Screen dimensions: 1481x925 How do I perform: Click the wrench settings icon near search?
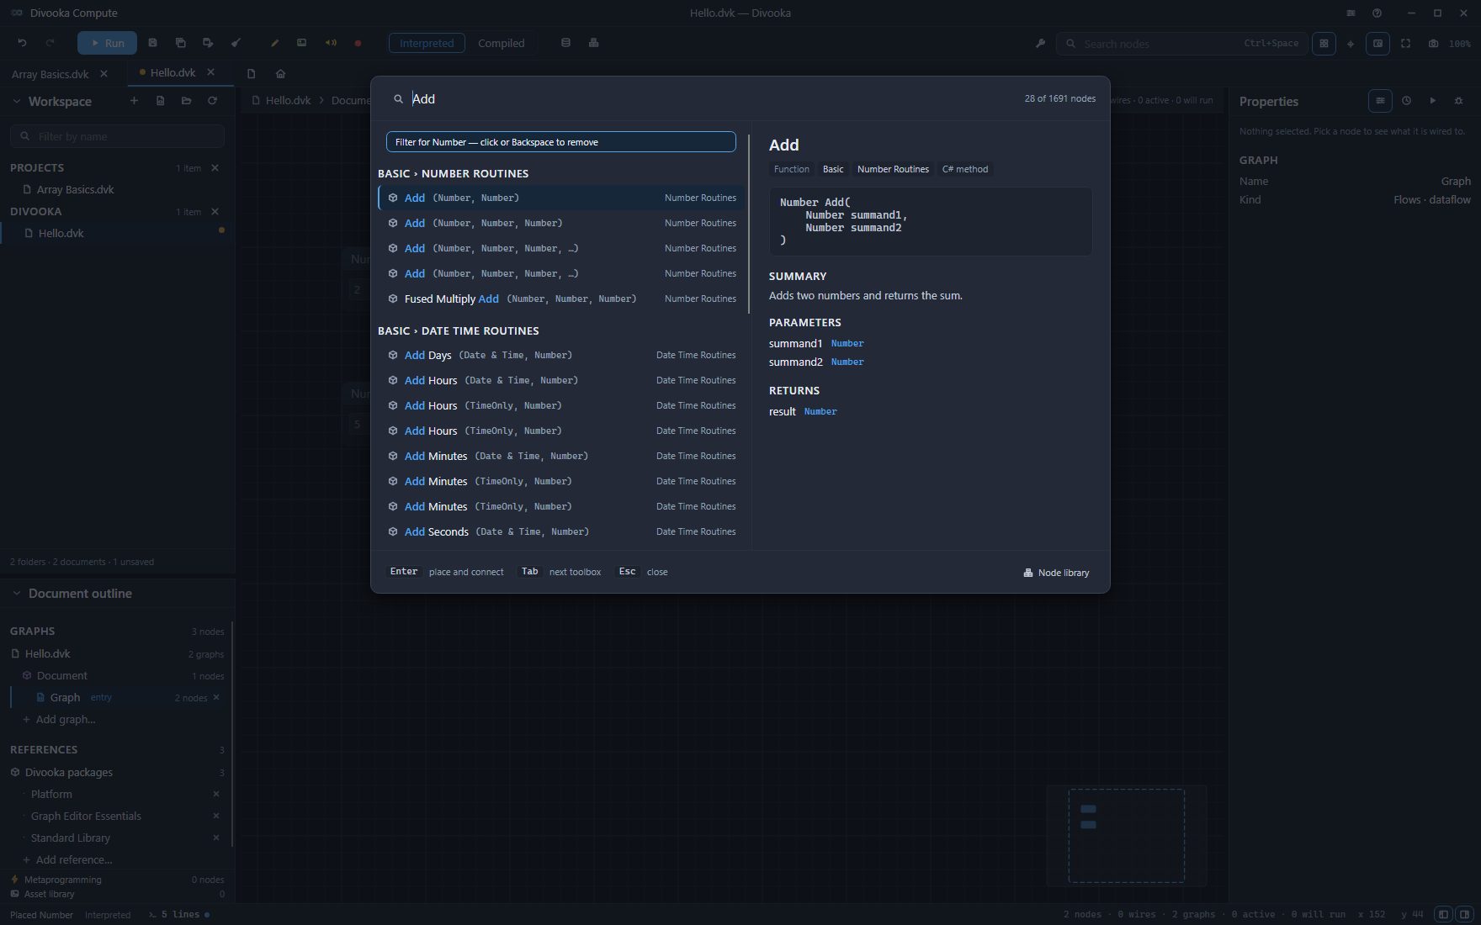pyautogui.click(x=1040, y=44)
